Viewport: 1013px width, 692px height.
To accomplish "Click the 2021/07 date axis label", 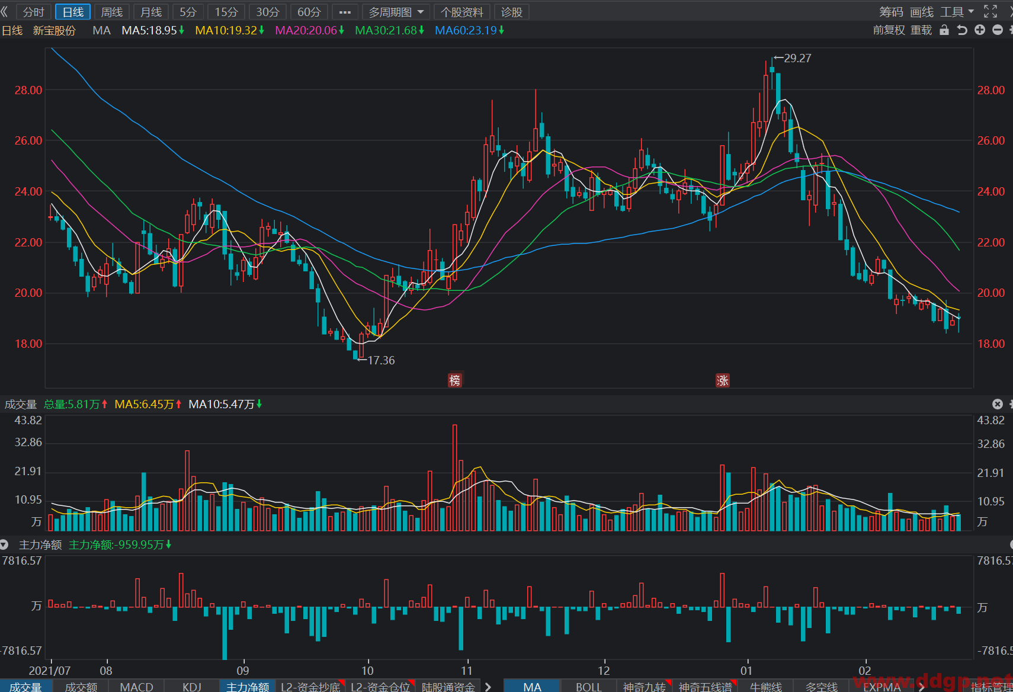I will [50, 671].
